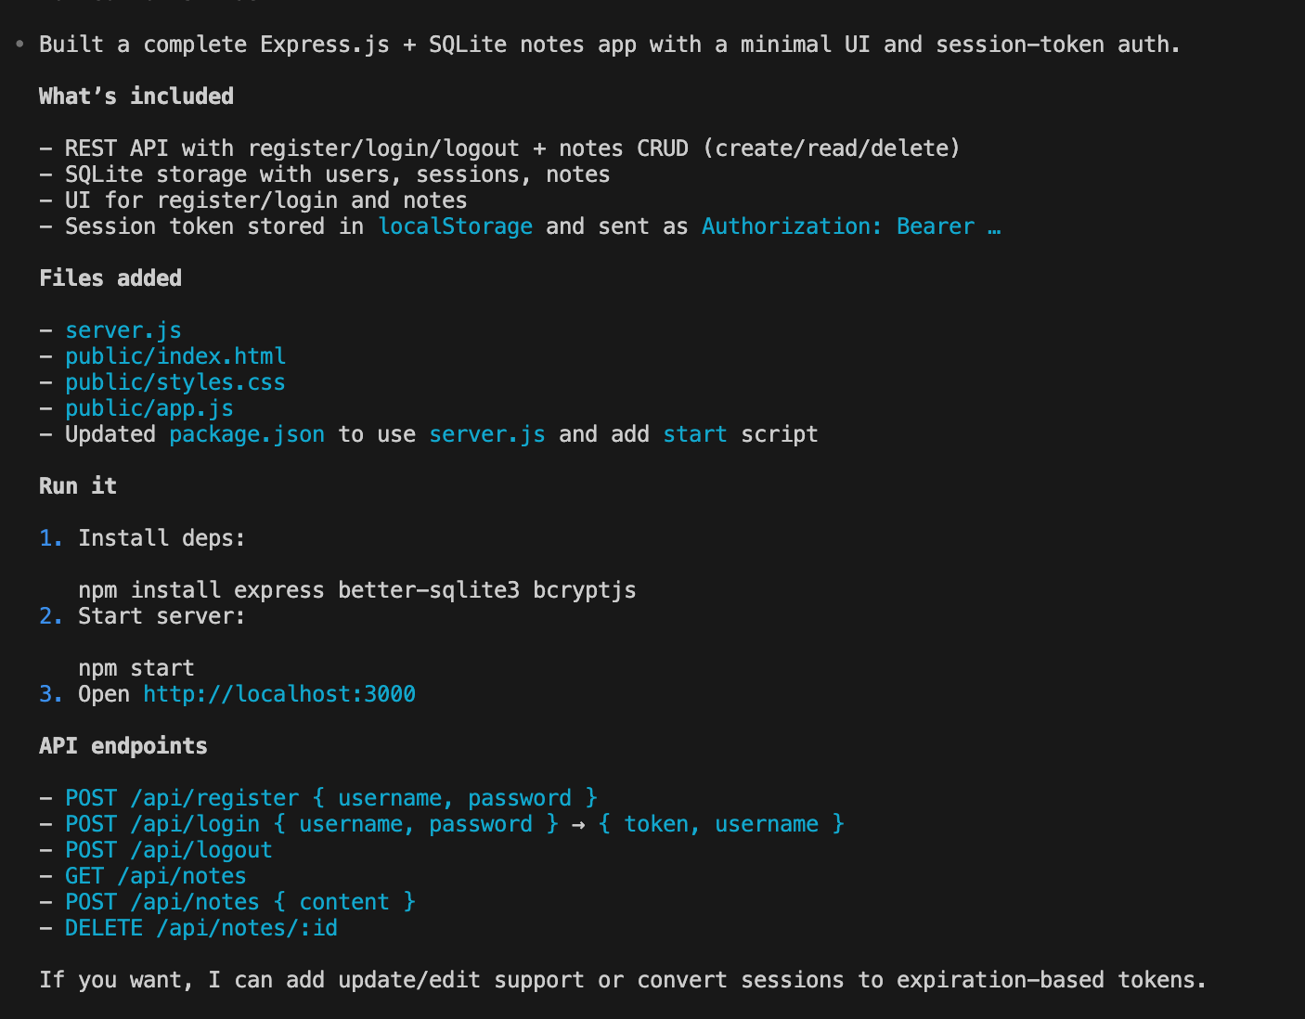
Task: Click the GET /api/notes endpoint entry
Action: click(x=155, y=876)
